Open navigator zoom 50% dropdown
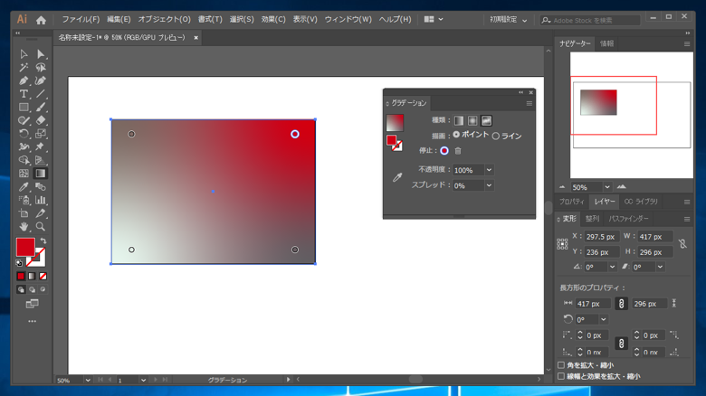Image resolution: width=706 pixels, height=396 pixels. 607,187
